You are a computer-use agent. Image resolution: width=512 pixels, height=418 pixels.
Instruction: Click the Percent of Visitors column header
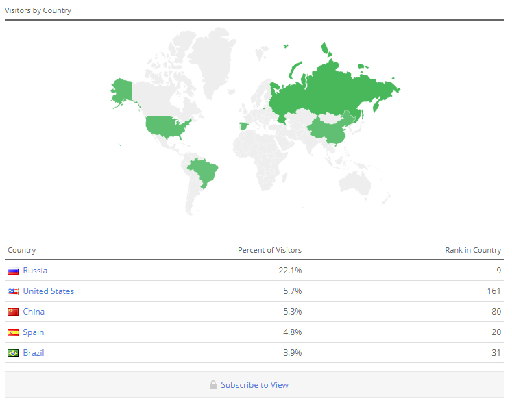click(269, 251)
